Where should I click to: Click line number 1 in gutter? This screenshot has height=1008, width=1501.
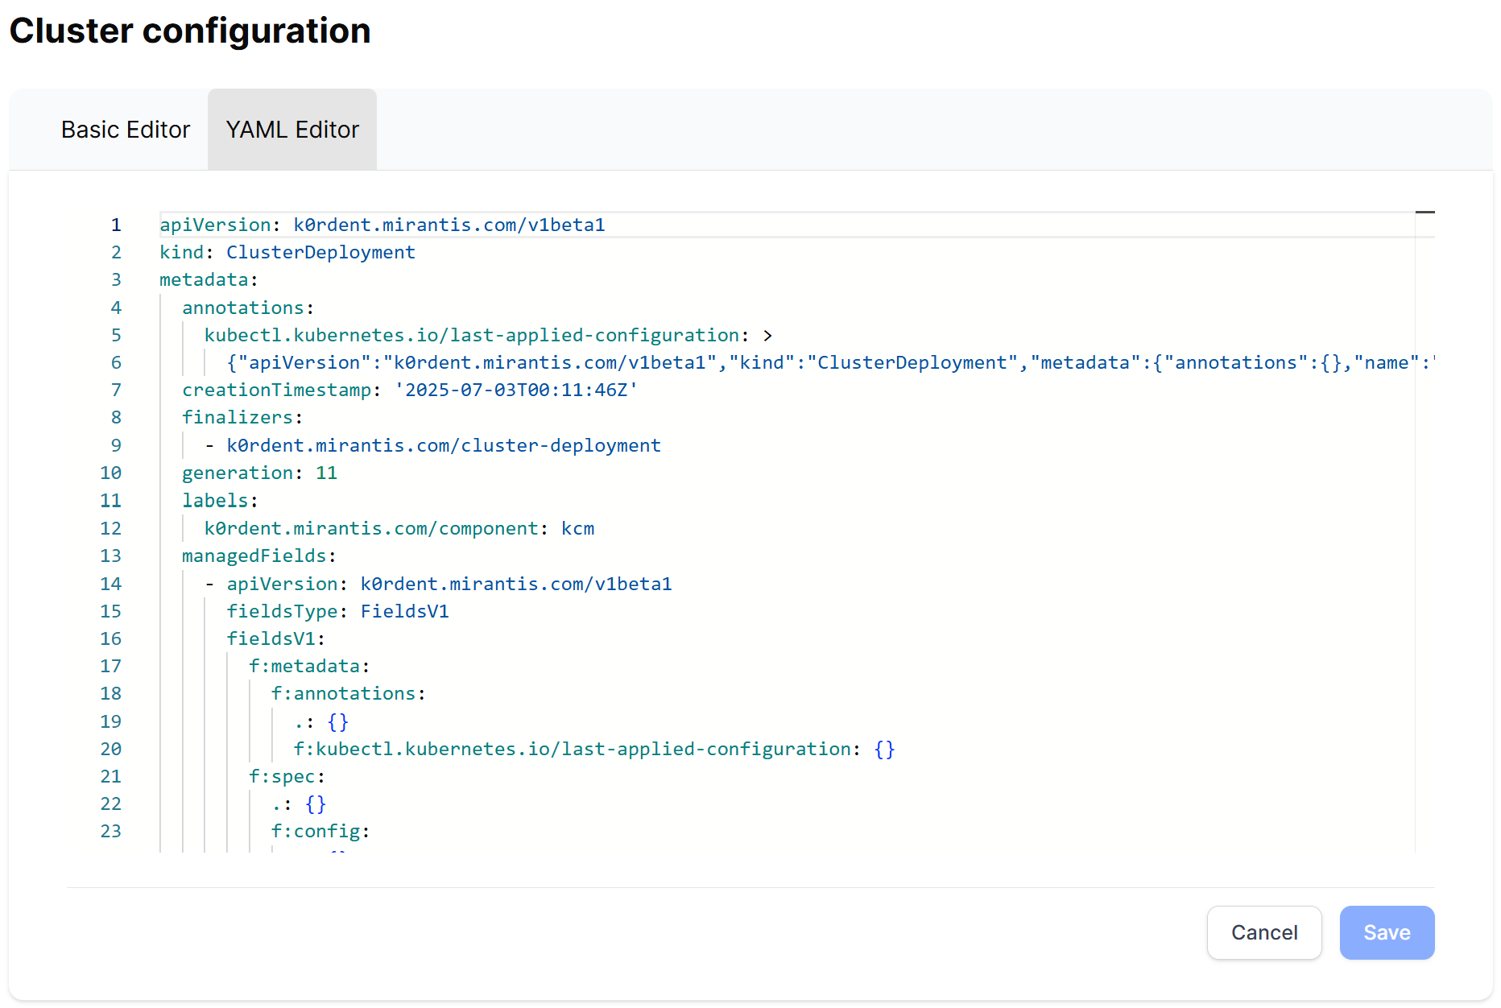click(x=116, y=225)
